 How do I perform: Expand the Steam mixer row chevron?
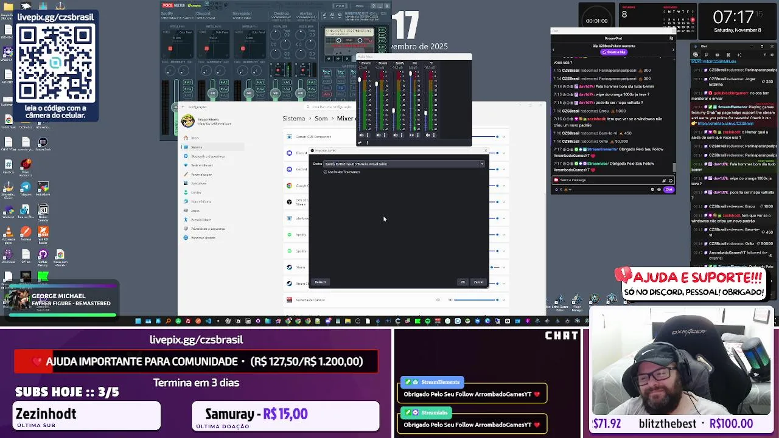pos(504,267)
